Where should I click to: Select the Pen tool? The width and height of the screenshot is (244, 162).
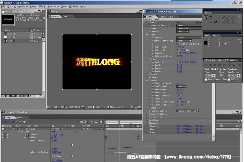pos(233,22)
